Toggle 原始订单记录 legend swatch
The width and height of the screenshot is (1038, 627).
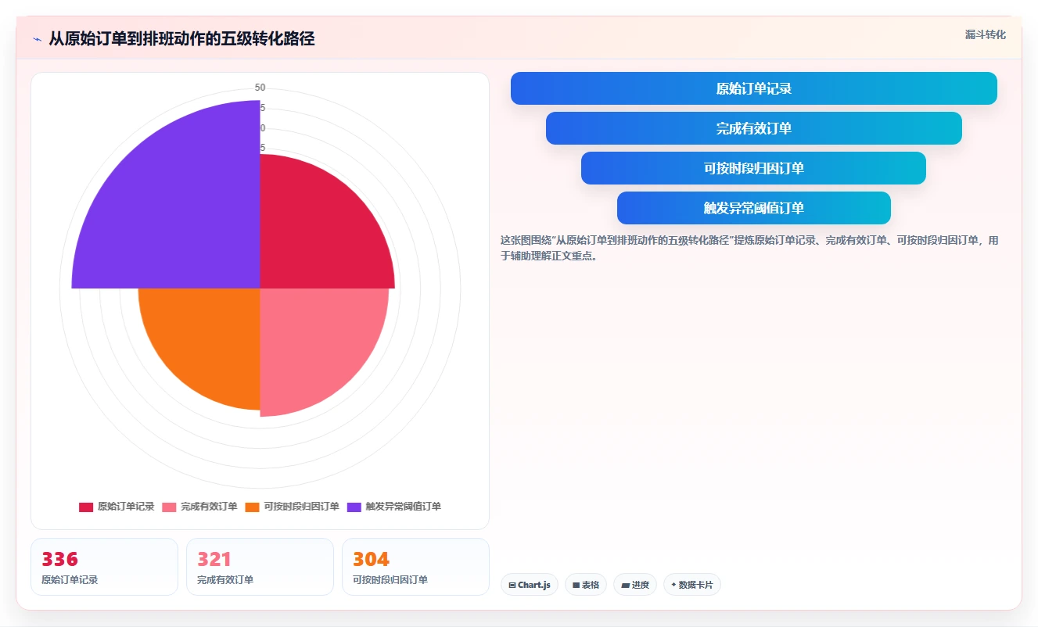[x=86, y=507]
